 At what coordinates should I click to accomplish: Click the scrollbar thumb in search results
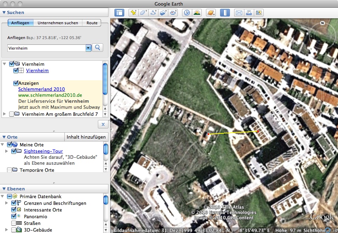105,79
